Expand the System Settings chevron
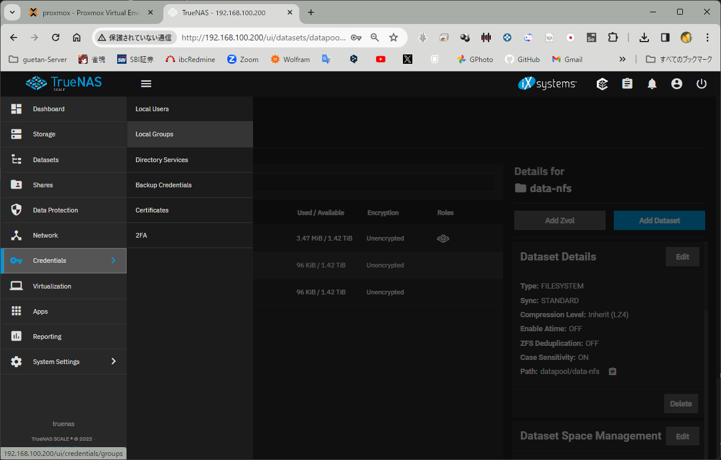 tap(114, 362)
